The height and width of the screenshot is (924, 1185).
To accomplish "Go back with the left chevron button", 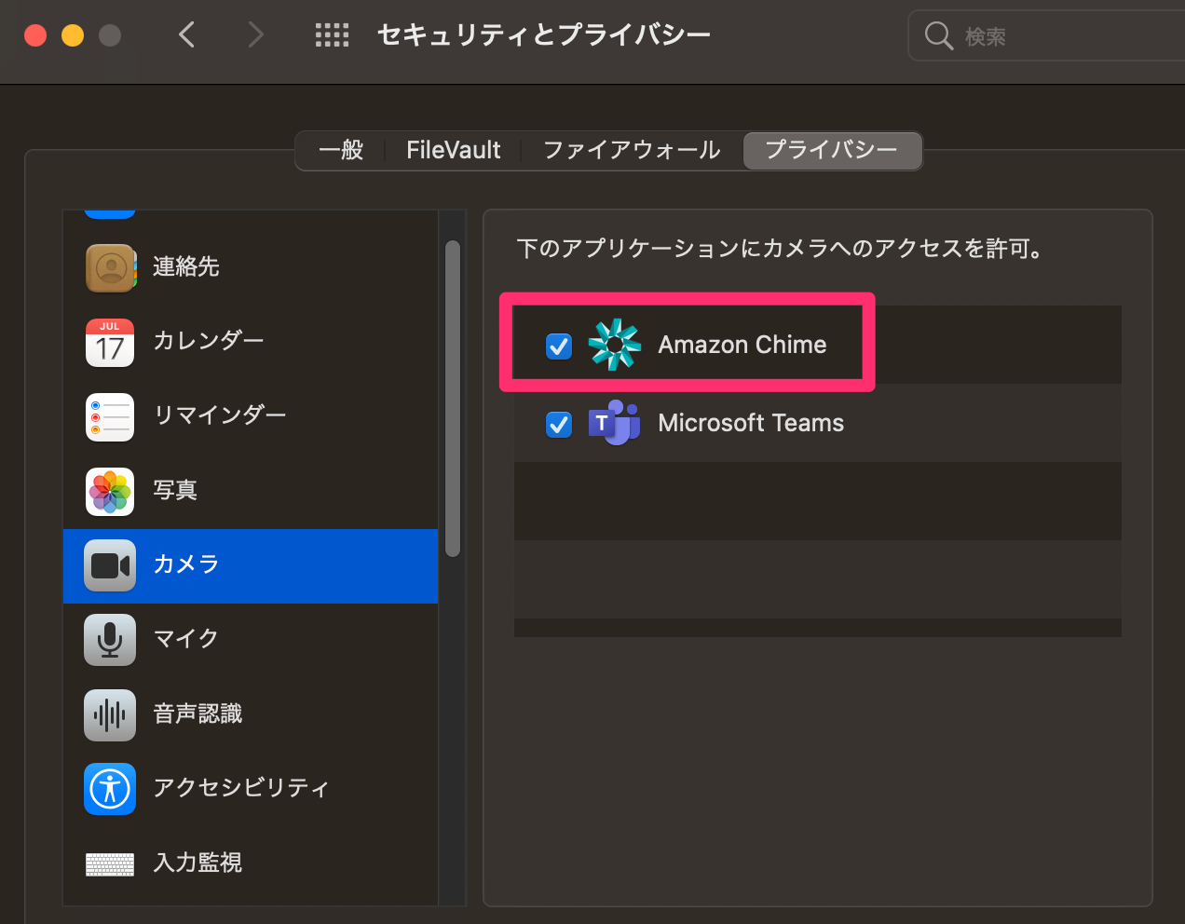I will pyautogui.click(x=187, y=35).
